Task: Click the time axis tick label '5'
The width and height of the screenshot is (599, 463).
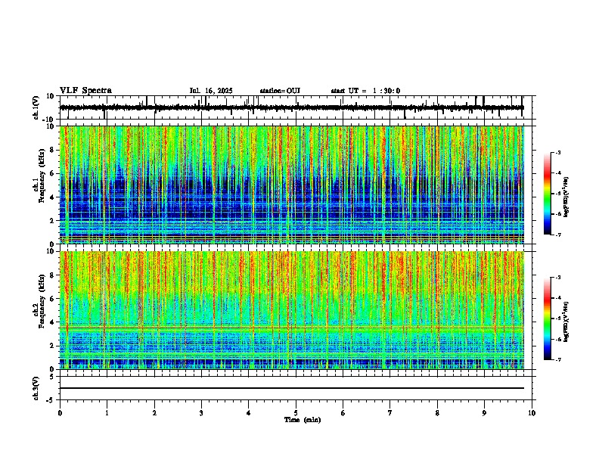Action: pyautogui.click(x=296, y=413)
